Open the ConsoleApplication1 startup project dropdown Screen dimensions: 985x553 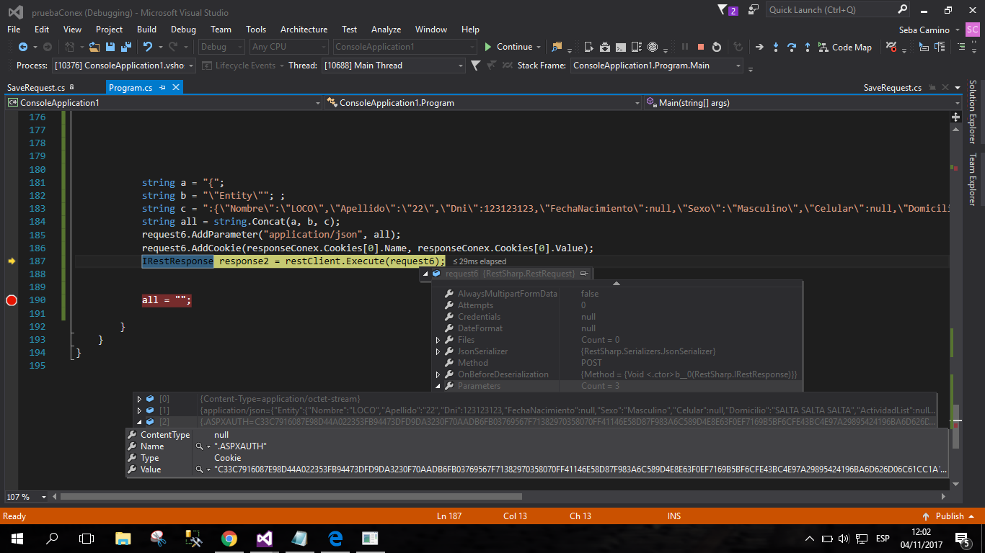[405, 47]
